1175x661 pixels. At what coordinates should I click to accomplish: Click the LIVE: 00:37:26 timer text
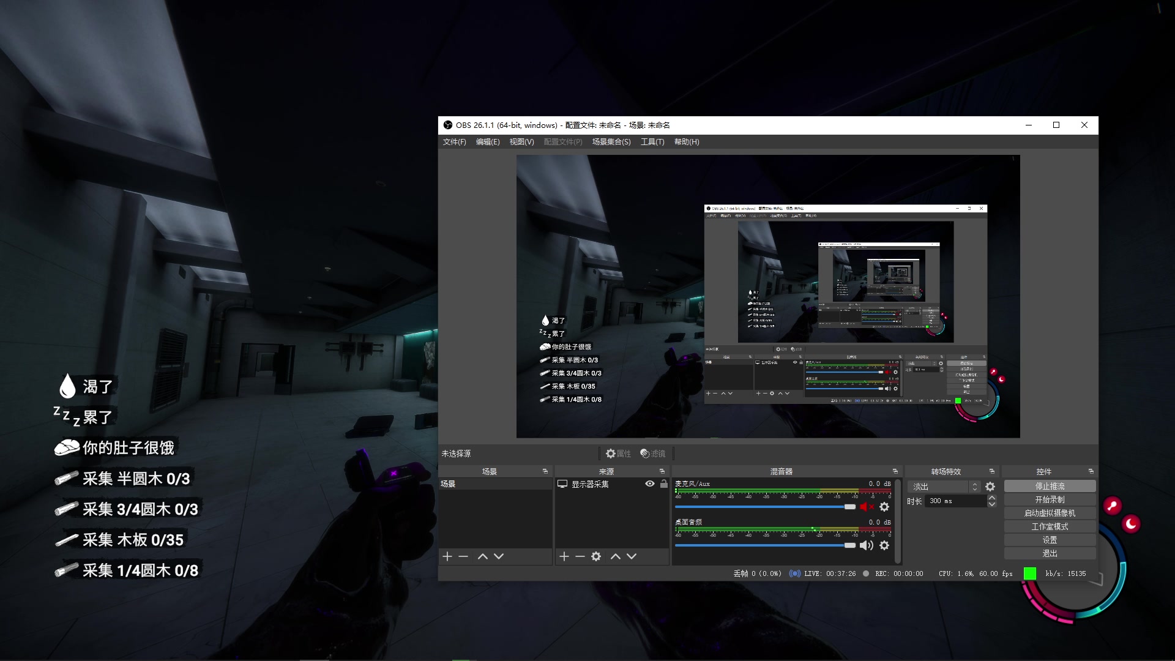click(x=830, y=573)
